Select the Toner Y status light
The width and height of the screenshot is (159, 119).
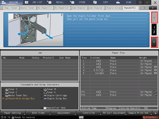pos(3,89)
